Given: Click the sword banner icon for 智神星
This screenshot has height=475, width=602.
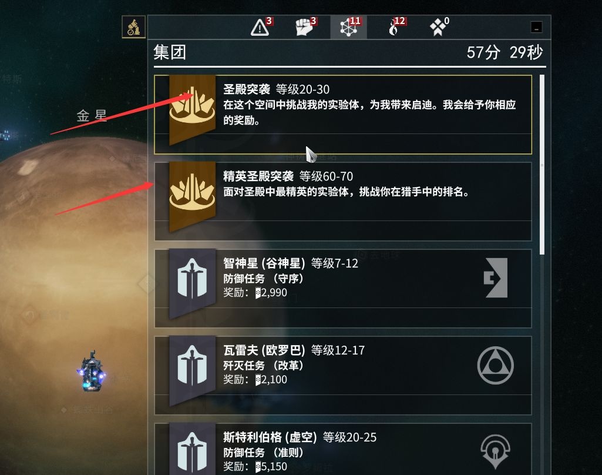Looking at the screenshot, I should pyautogui.click(x=193, y=283).
